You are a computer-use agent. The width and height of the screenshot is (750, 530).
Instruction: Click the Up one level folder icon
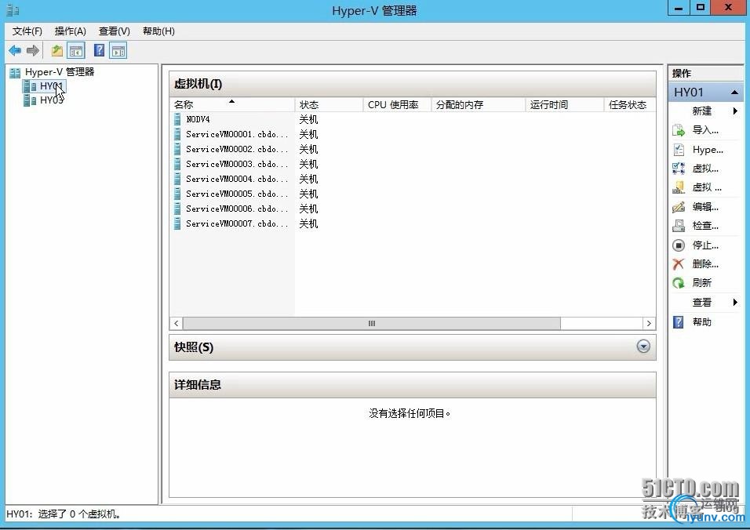pyautogui.click(x=57, y=50)
